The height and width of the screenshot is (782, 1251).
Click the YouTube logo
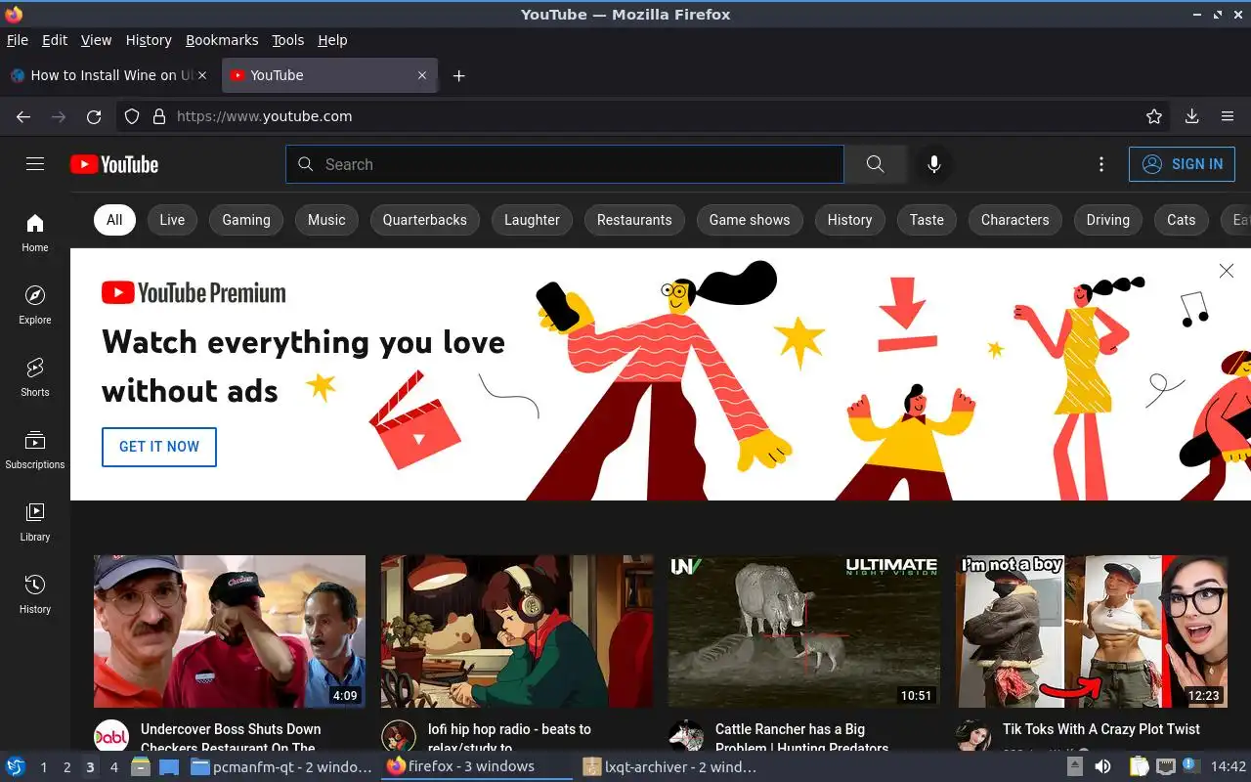coord(114,164)
